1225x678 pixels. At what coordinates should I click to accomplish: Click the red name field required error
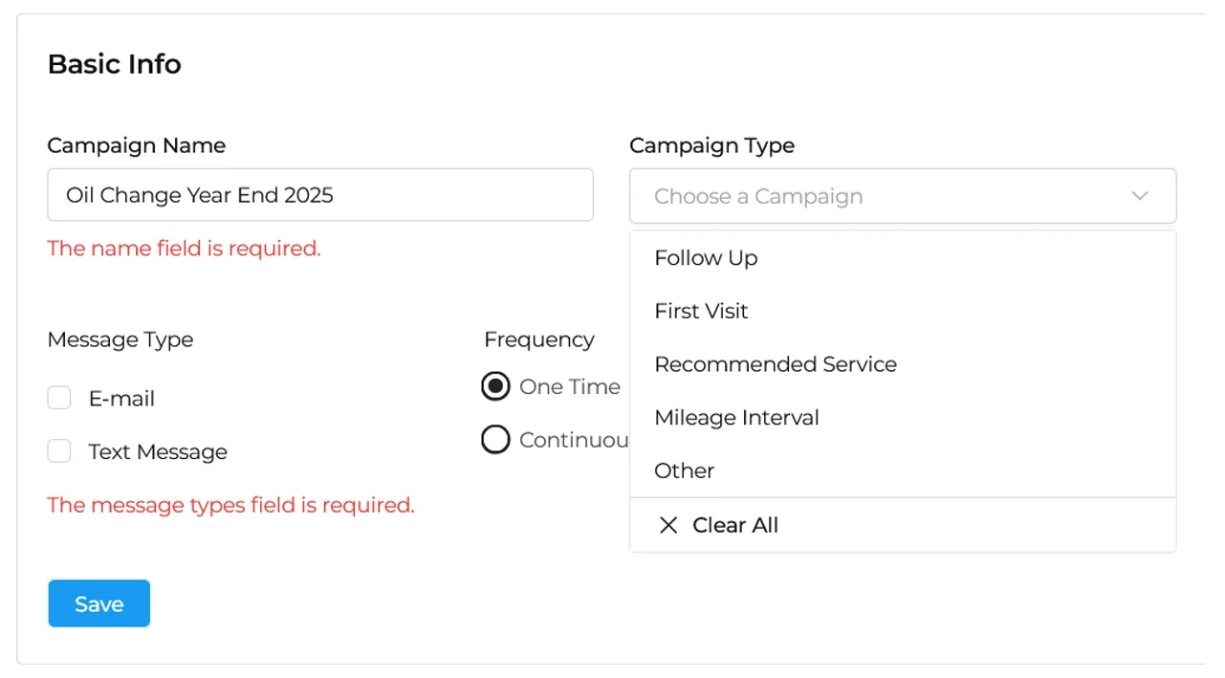pyautogui.click(x=184, y=249)
